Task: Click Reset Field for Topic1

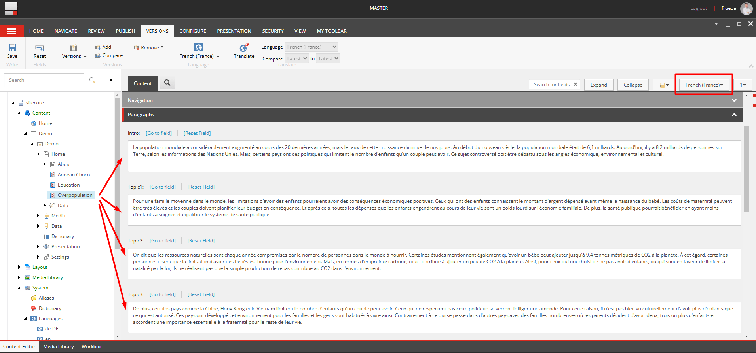Action: [x=201, y=187]
